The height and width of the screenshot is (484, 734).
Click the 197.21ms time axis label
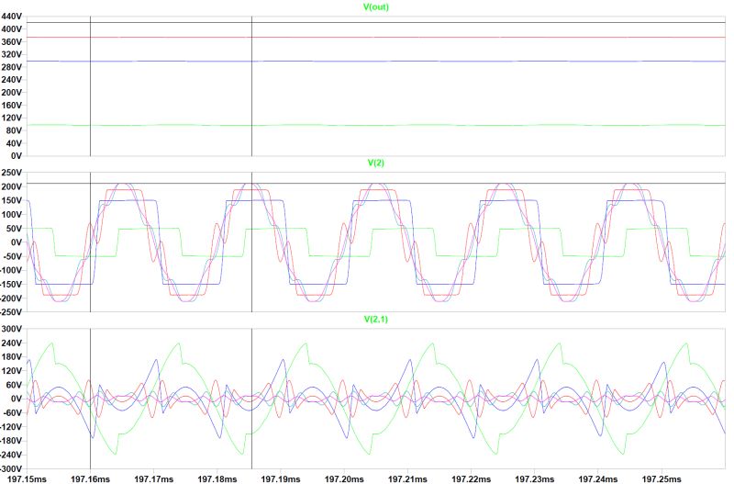pyautogui.click(x=407, y=478)
